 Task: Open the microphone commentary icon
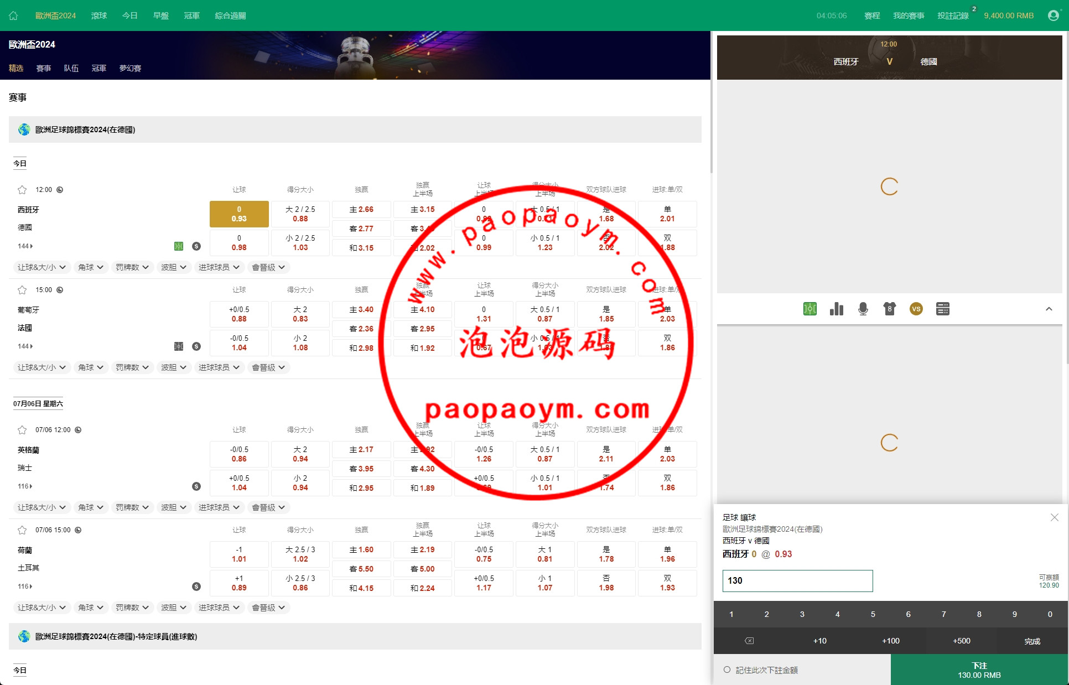(x=863, y=309)
